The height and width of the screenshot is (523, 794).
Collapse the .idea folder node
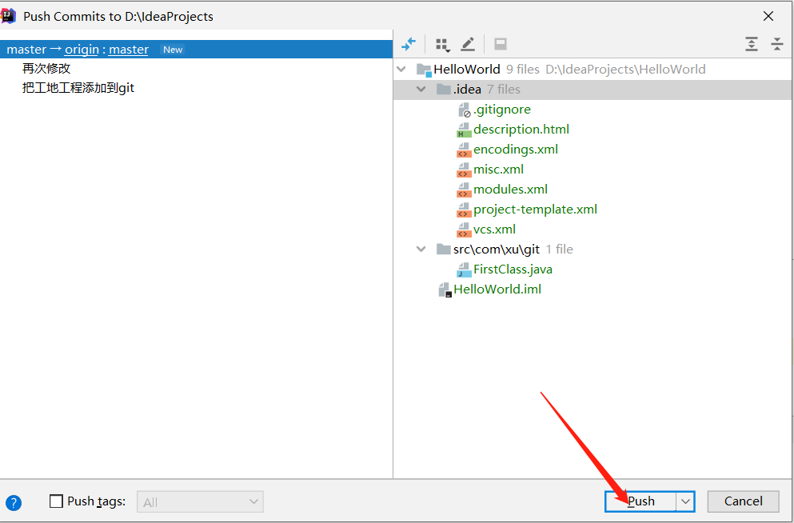click(421, 90)
